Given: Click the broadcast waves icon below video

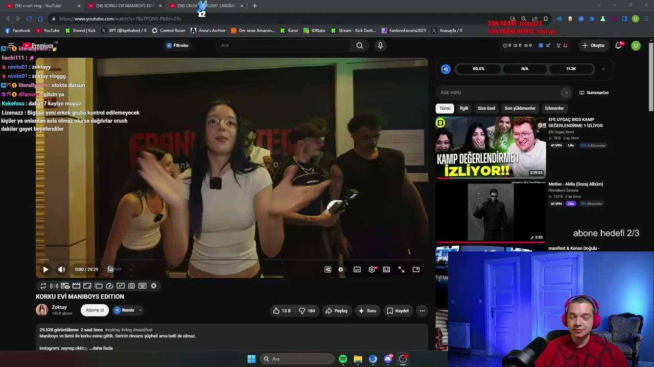Looking at the screenshot, I should 54,286.
